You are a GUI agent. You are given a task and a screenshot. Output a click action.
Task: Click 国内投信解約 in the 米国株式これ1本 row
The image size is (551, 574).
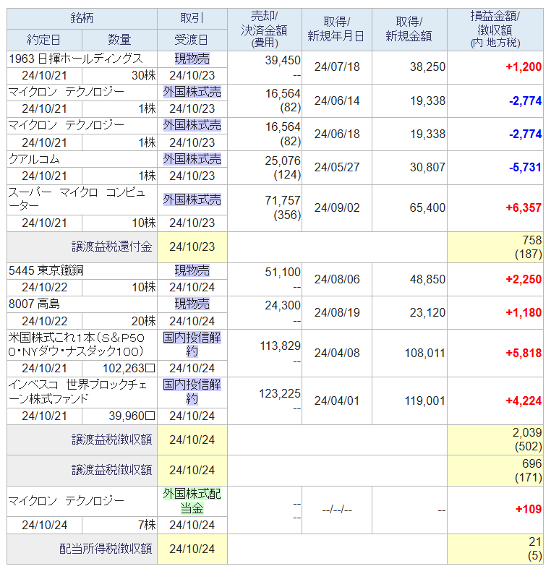click(x=192, y=345)
